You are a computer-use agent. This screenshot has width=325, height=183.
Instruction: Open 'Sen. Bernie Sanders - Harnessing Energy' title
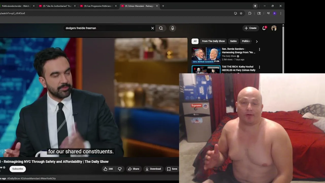tap(238, 51)
